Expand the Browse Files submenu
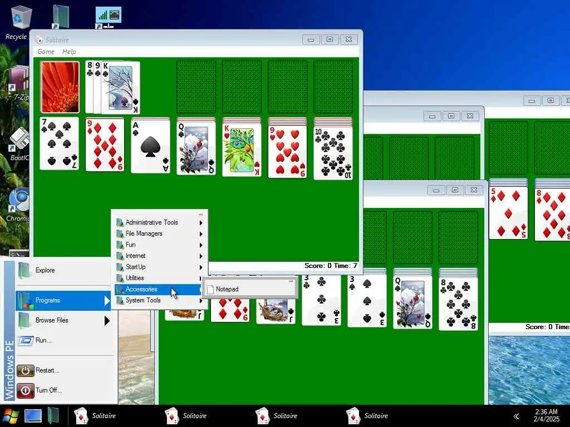This screenshot has height=427, width=570. (x=63, y=320)
